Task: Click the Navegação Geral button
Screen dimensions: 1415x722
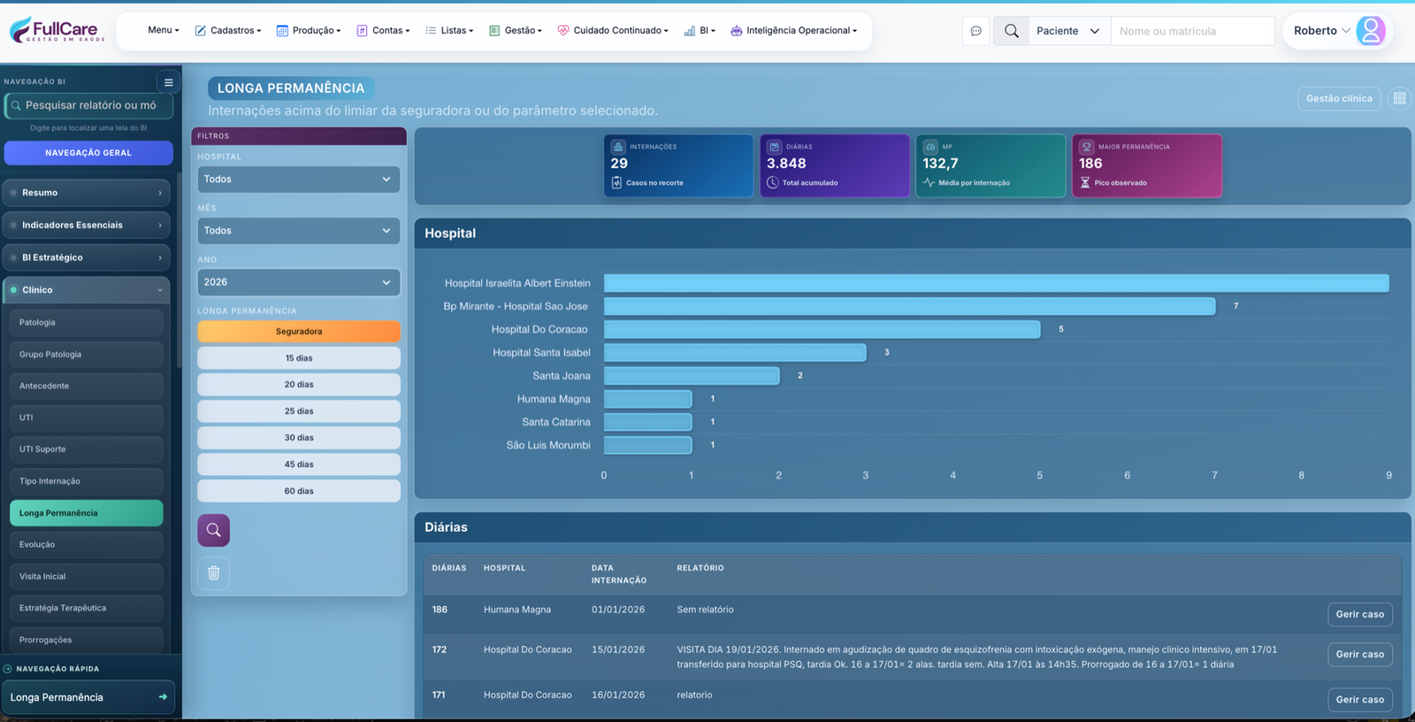Action: click(x=88, y=153)
